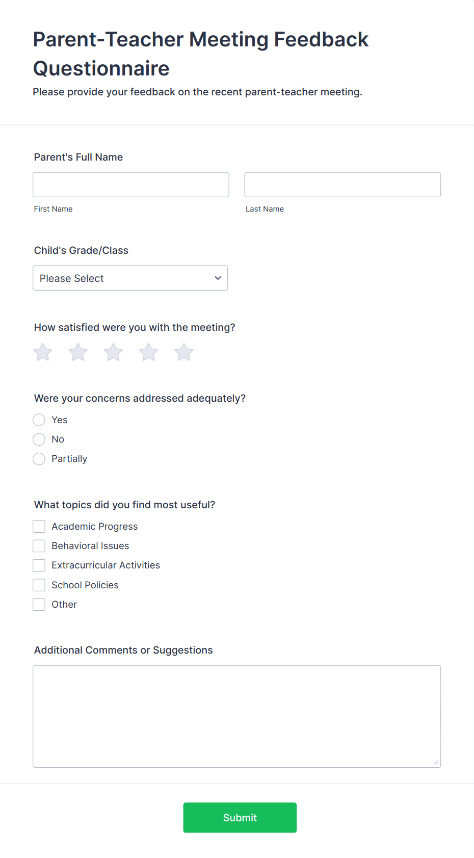Screen dimensions: 474x858
Task: Select the School Policies topic
Action: (39, 585)
